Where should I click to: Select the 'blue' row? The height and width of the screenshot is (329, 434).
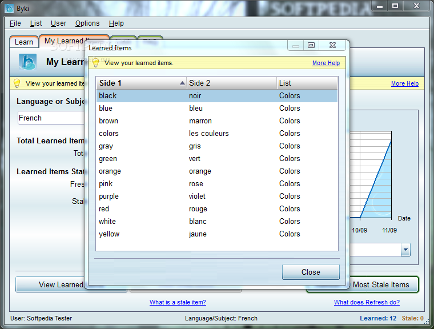pos(217,109)
